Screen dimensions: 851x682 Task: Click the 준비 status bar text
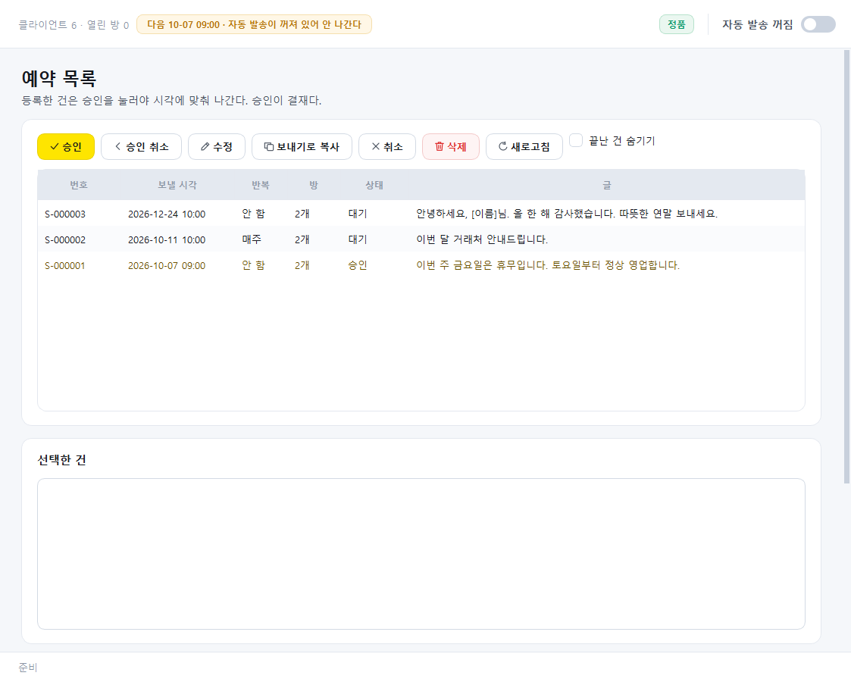[28, 668]
